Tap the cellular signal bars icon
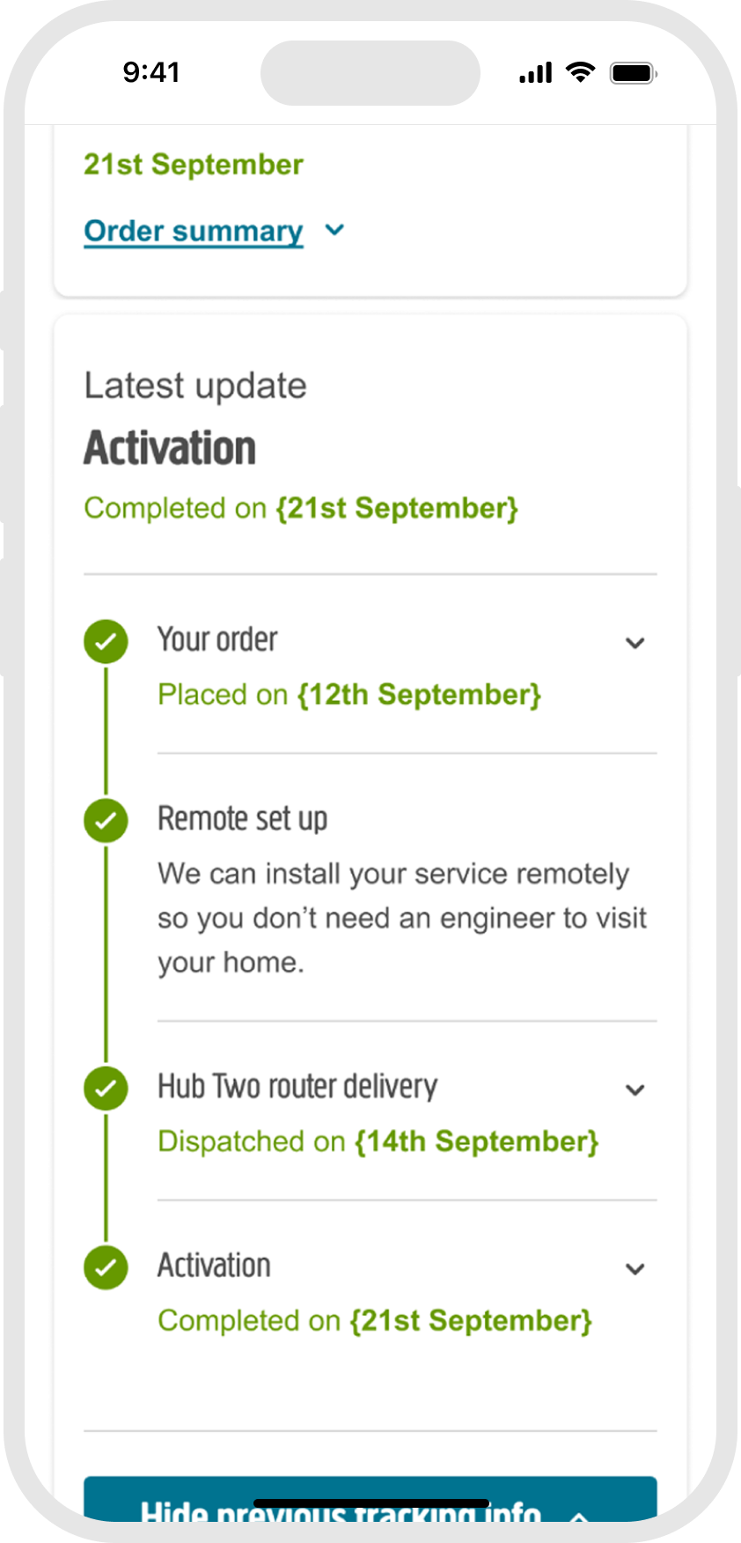Viewport: 741px width, 1543px height. pyautogui.click(x=536, y=73)
